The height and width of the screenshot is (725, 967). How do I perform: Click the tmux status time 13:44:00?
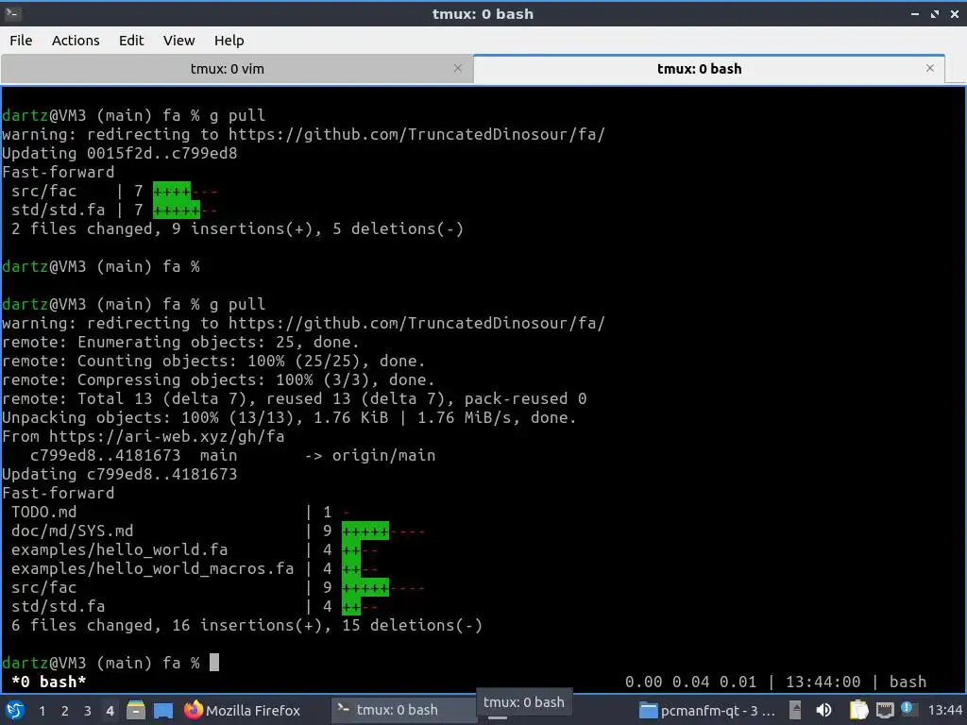[x=823, y=682]
